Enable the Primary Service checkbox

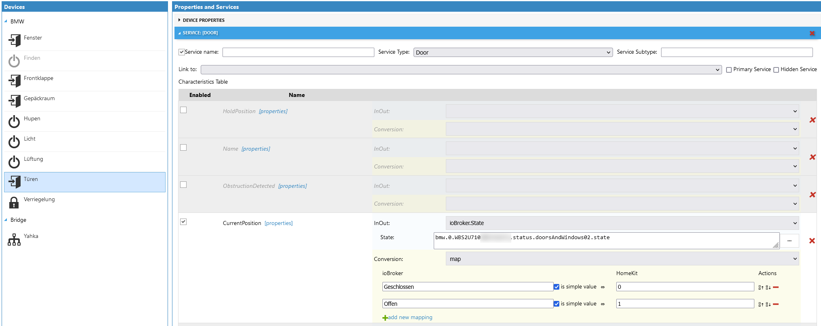pos(729,70)
